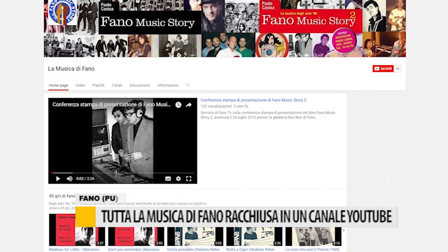Image resolution: width=448 pixels, height=252 pixels.
Task: Seek using the video progress bar
Action: click(x=123, y=173)
